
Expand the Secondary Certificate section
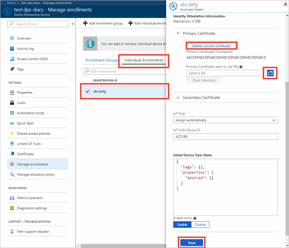pos(178,97)
